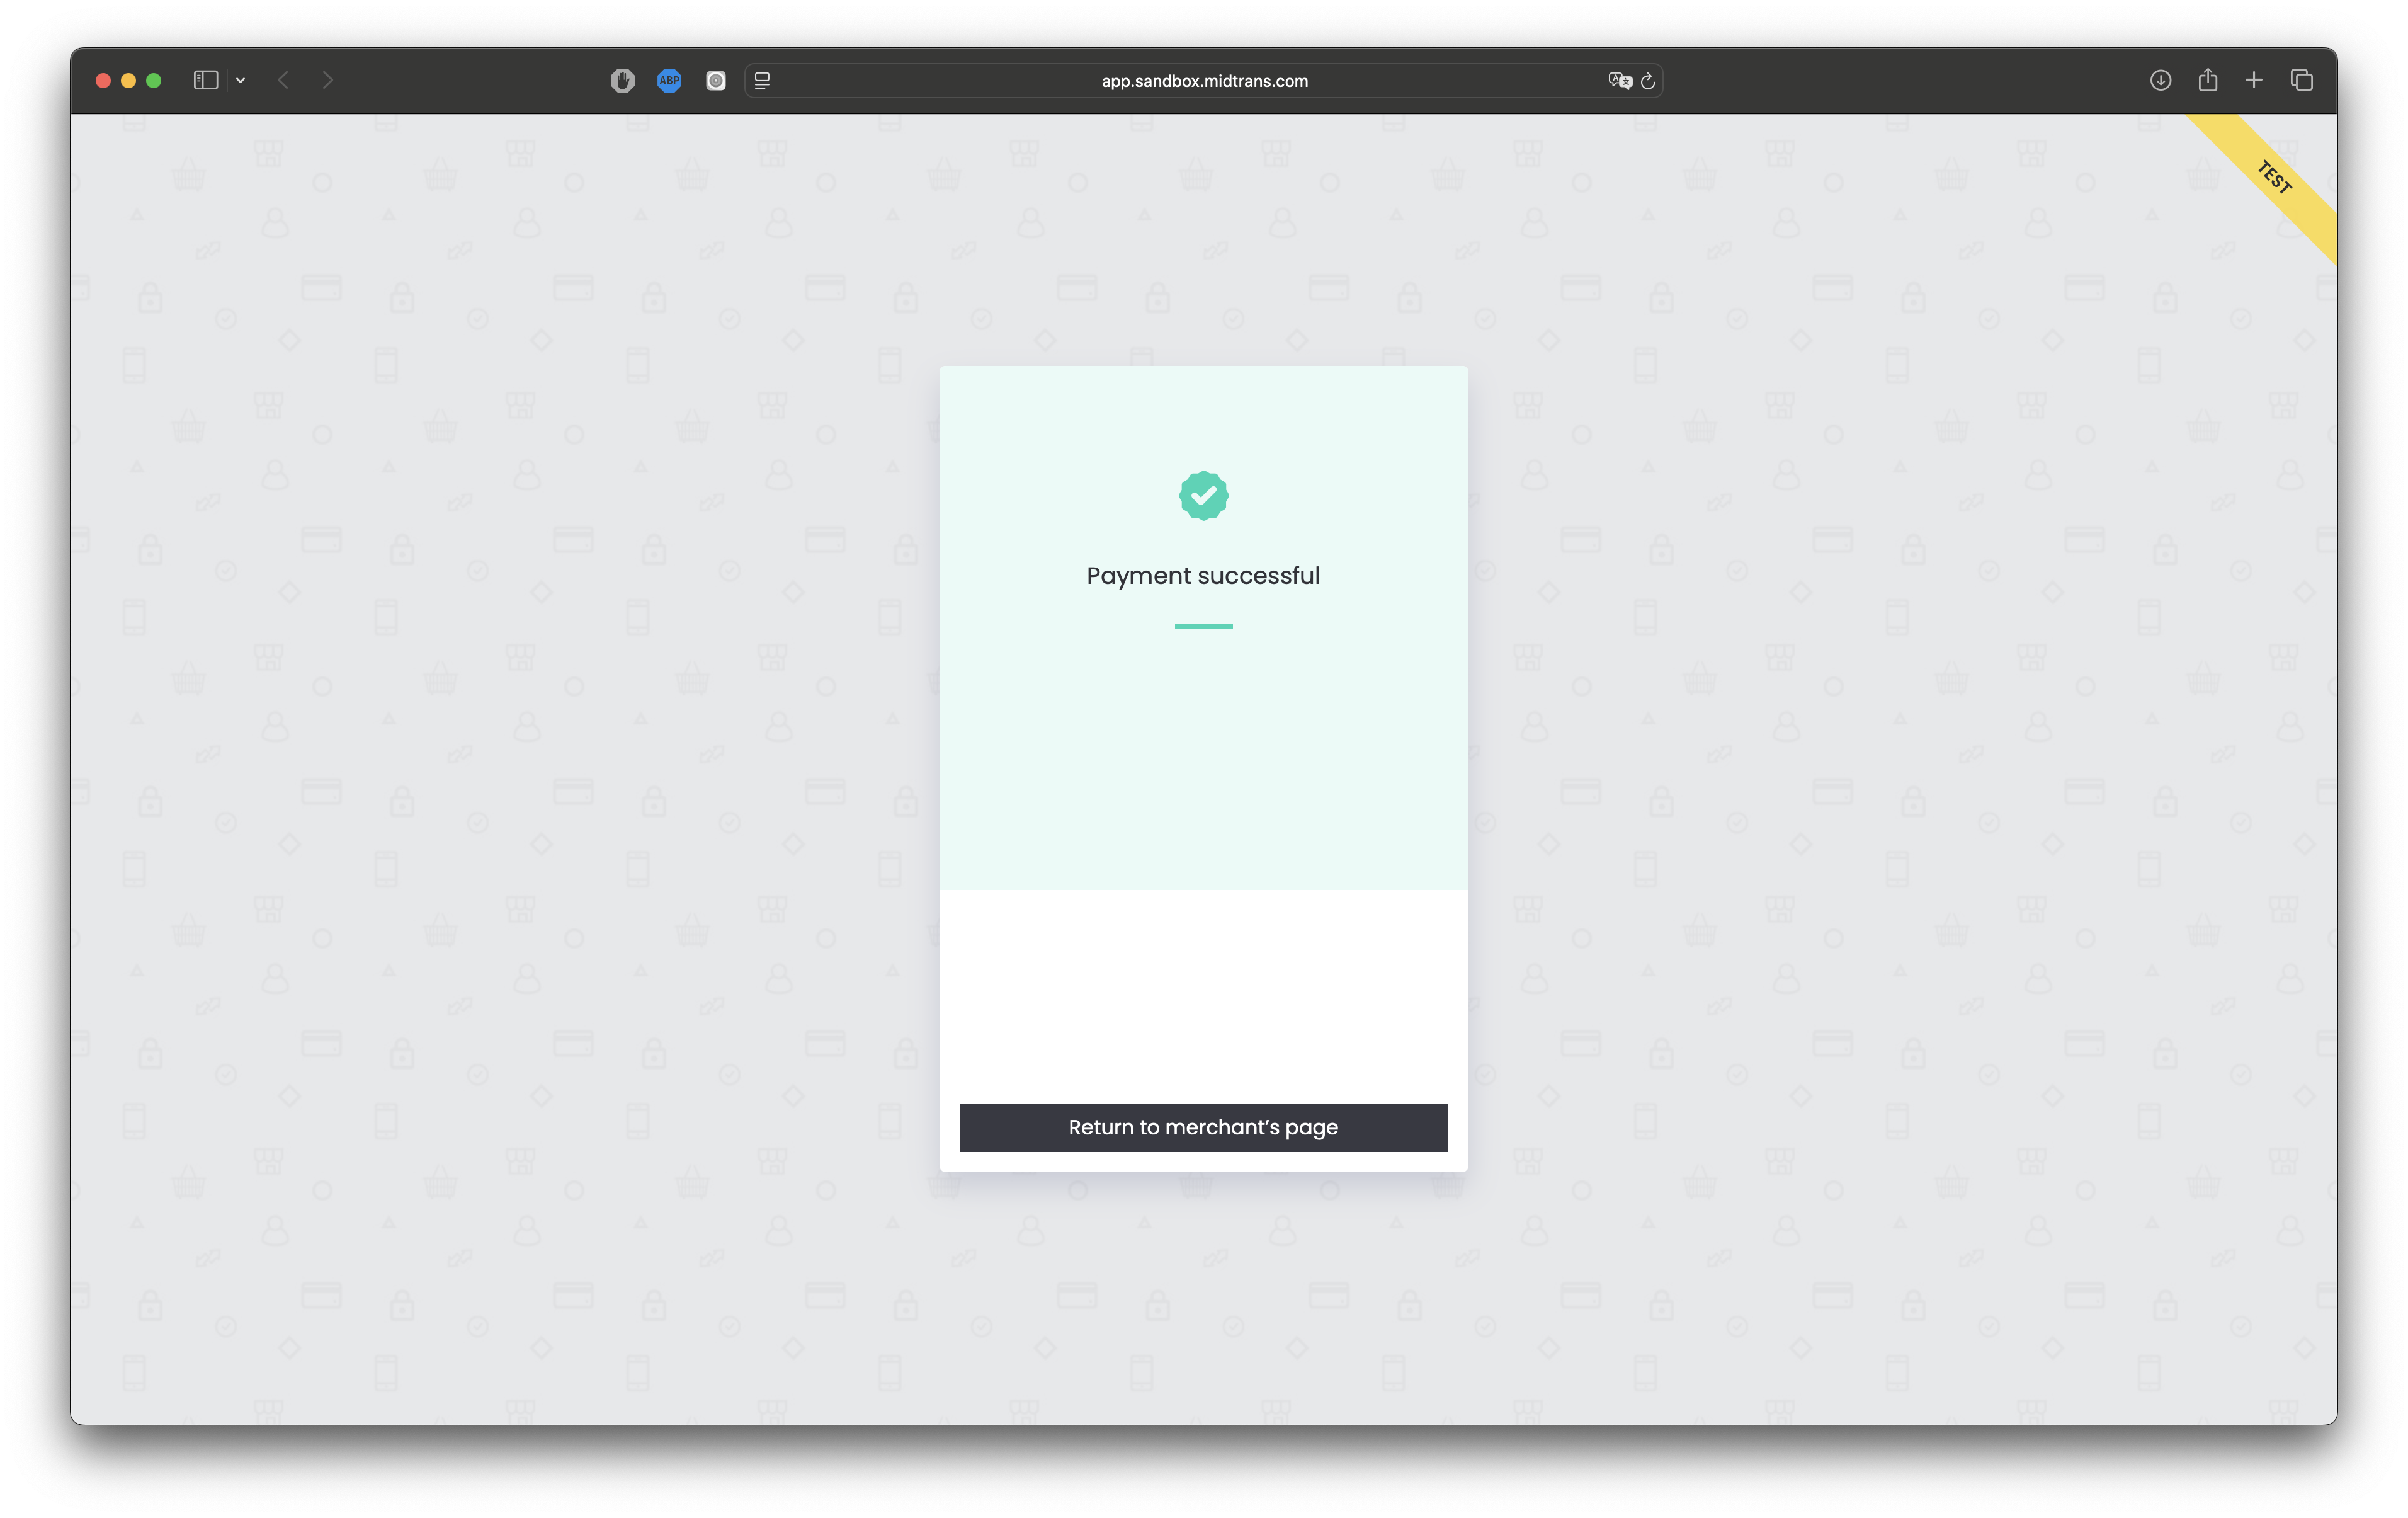Go back to previous page
This screenshot has width=2408, height=1518.
[x=283, y=80]
